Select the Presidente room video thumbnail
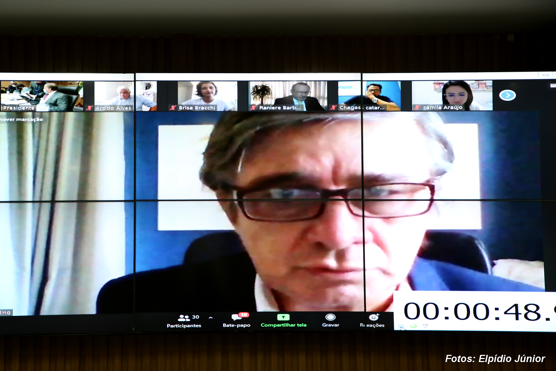 coord(42,96)
